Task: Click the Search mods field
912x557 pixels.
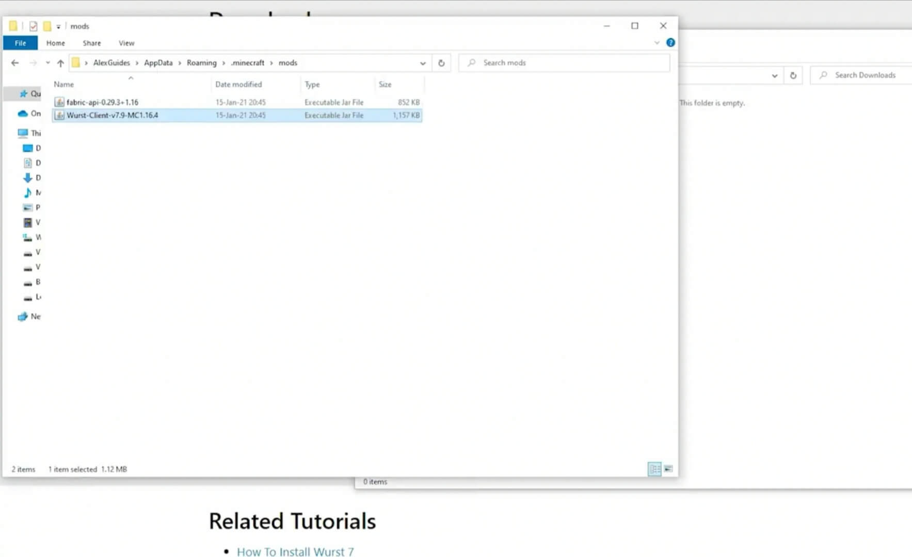Action: pyautogui.click(x=564, y=63)
